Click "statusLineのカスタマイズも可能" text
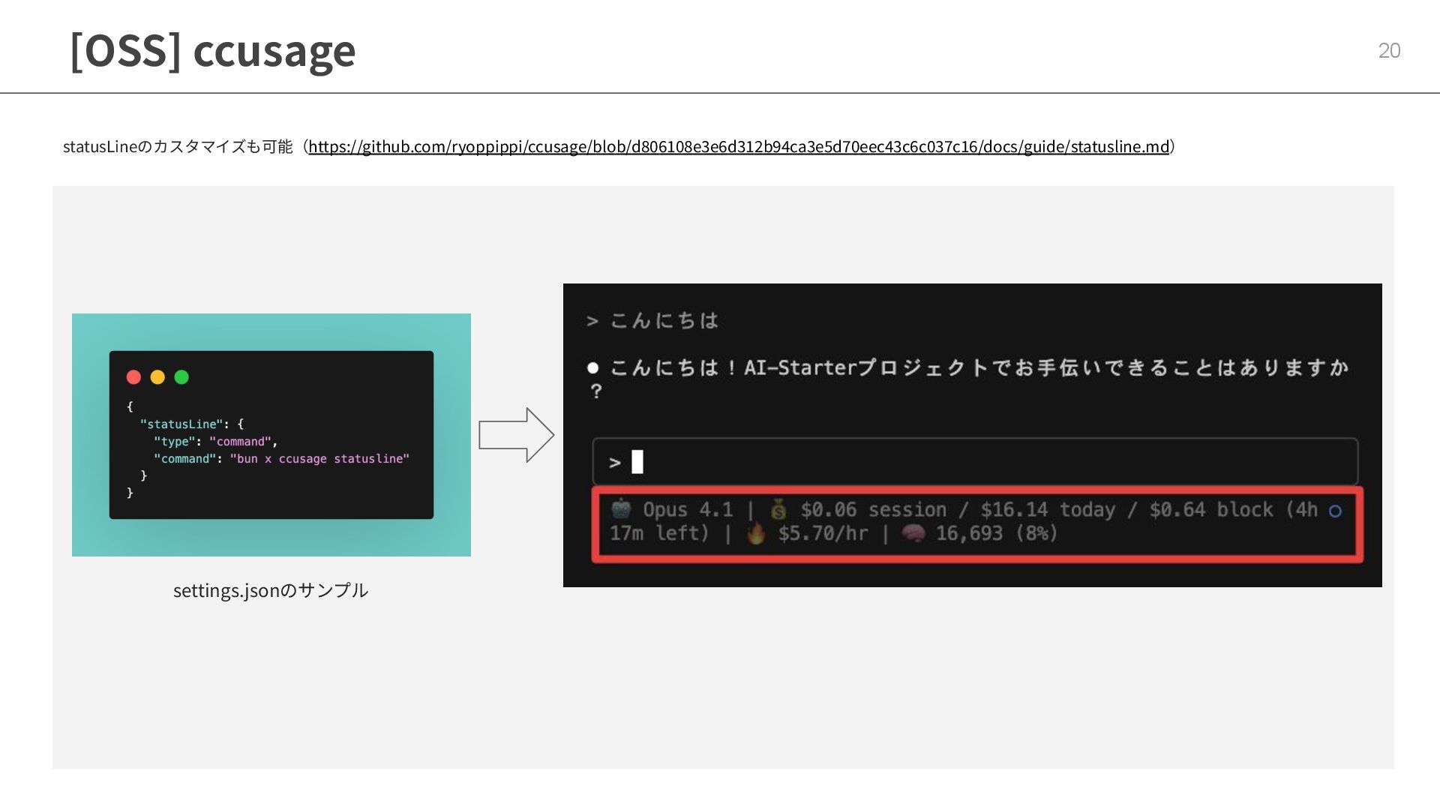This screenshot has height=810, width=1440. 178,146
